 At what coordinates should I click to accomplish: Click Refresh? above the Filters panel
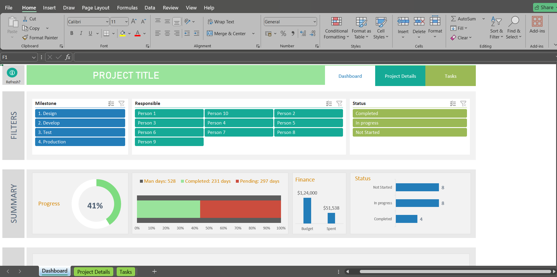[13, 75]
